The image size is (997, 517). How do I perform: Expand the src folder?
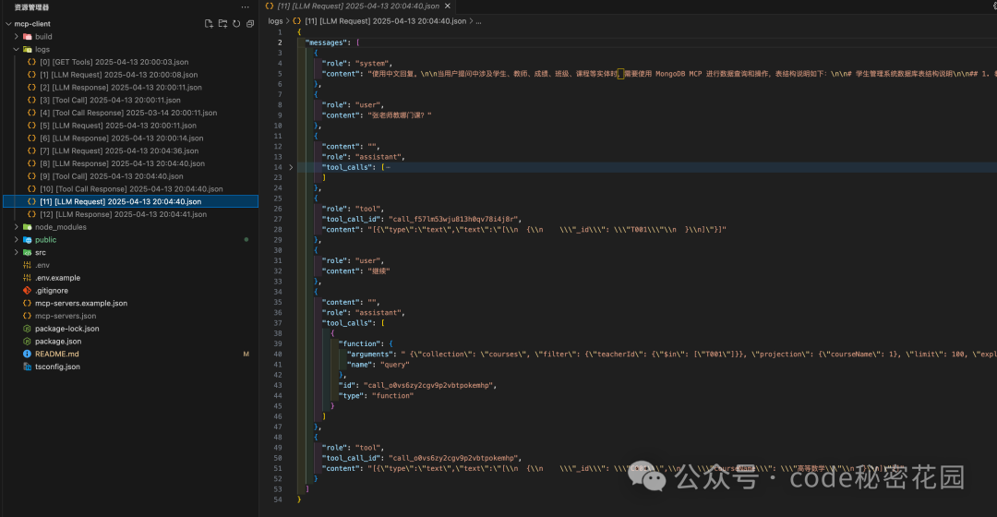[x=17, y=252]
